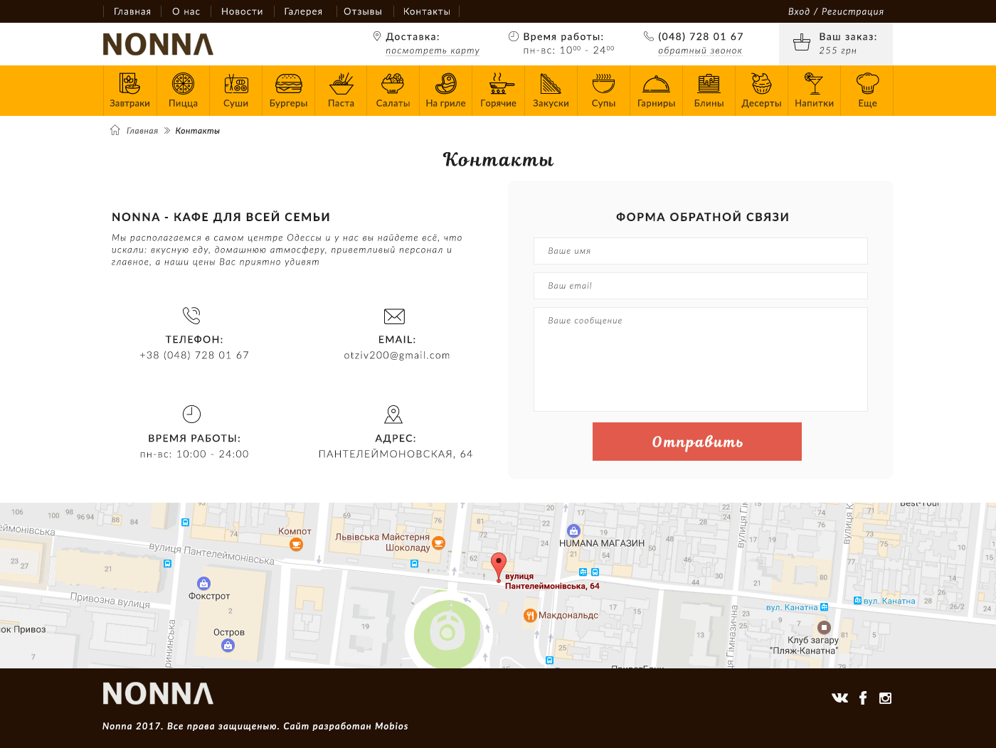This screenshot has height=748, width=996.
Task: Click the envelope icon above EMAIL
Action: point(394,316)
